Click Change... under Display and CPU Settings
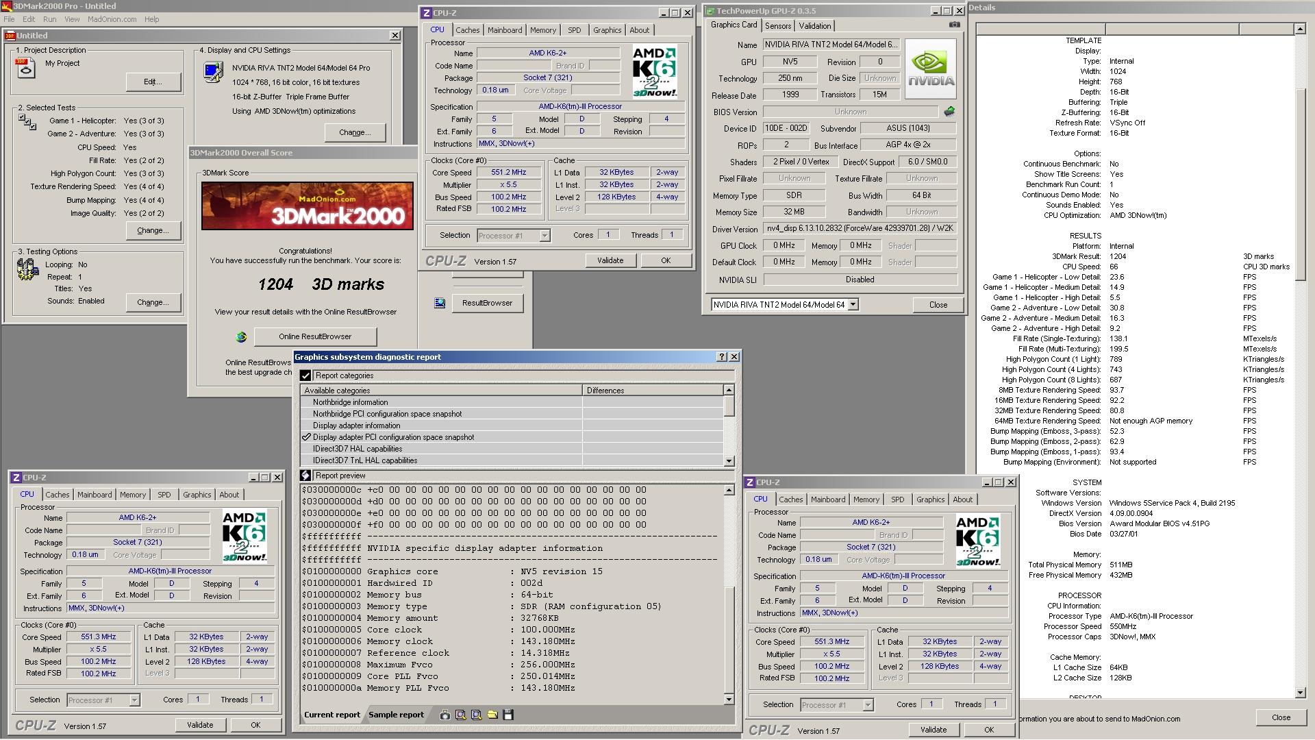The height and width of the screenshot is (740, 1315). (x=354, y=132)
